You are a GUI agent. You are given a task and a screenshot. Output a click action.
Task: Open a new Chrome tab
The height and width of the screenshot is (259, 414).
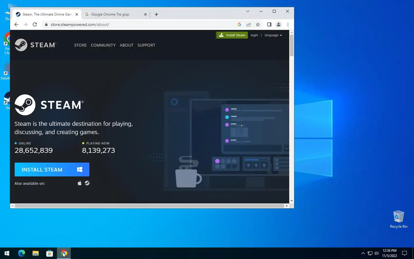tap(156, 14)
